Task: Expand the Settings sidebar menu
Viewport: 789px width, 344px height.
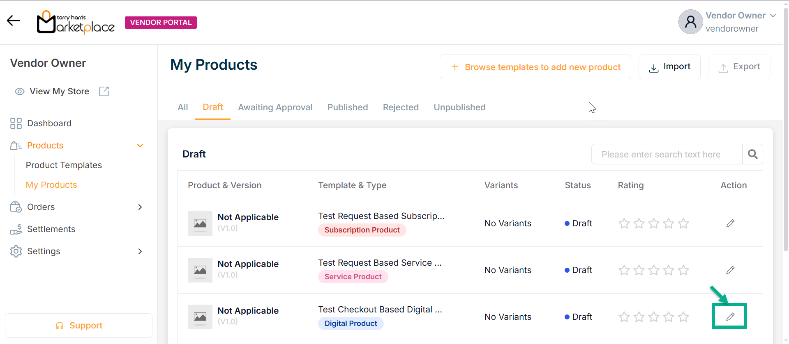Action: (x=140, y=251)
